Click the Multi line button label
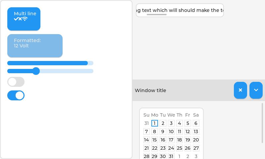The height and width of the screenshot is (159, 265). pos(25,14)
